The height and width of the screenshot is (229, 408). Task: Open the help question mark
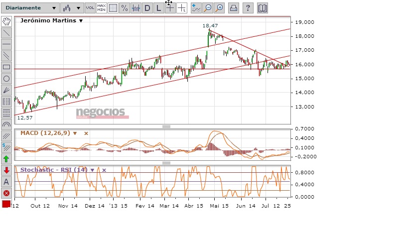[248, 8]
